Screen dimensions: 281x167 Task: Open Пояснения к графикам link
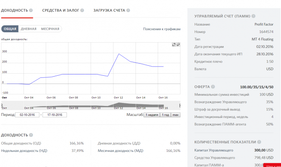(x=161, y=29)
